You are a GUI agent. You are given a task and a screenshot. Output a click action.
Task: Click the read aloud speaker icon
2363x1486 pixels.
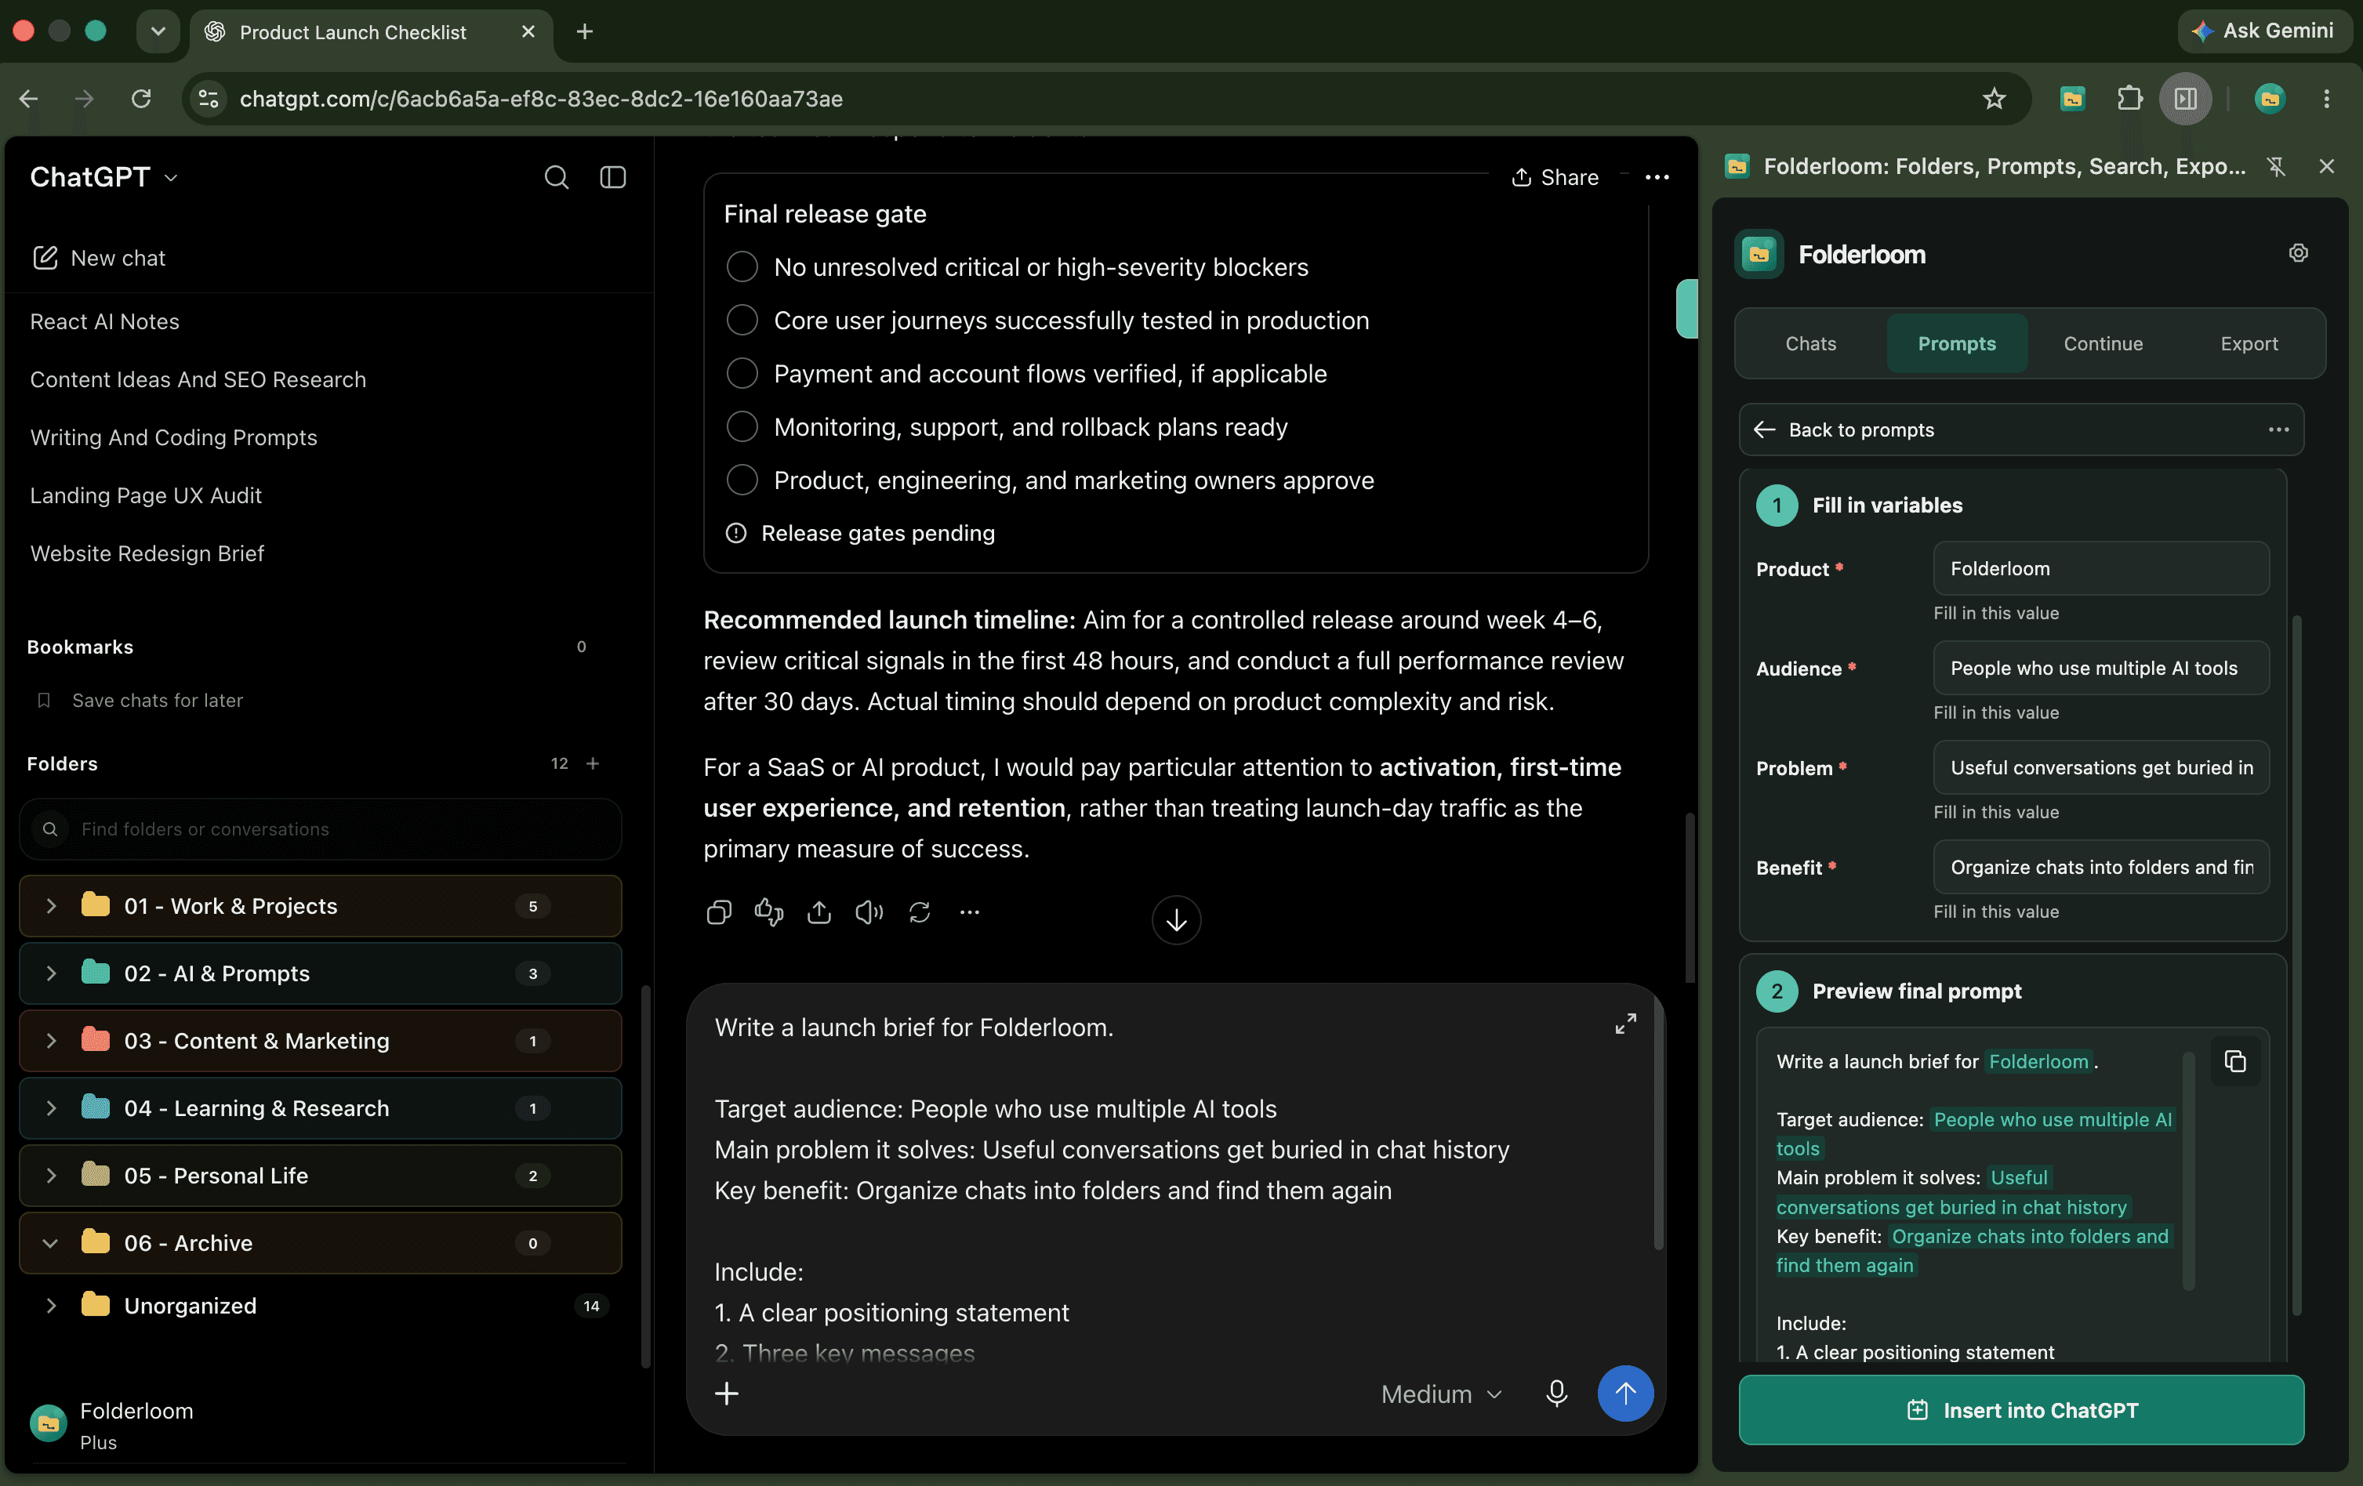pos(869,912)
